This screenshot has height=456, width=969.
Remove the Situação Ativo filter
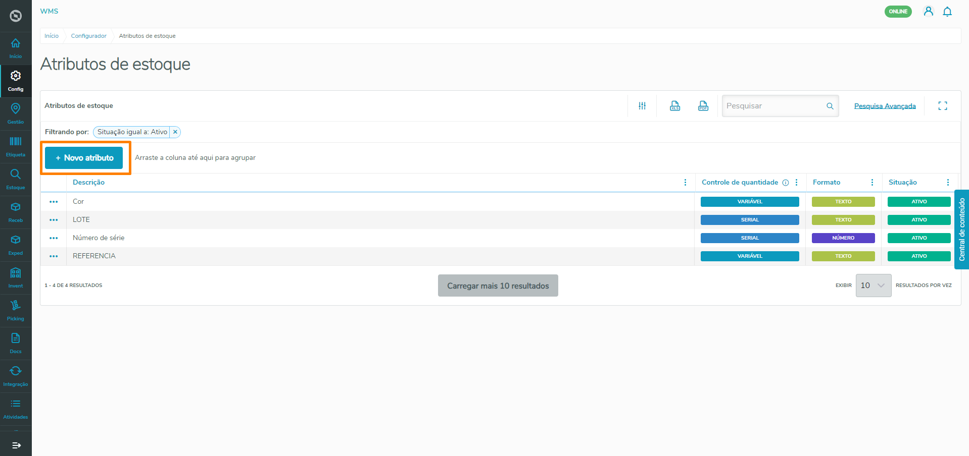point(175,132)
